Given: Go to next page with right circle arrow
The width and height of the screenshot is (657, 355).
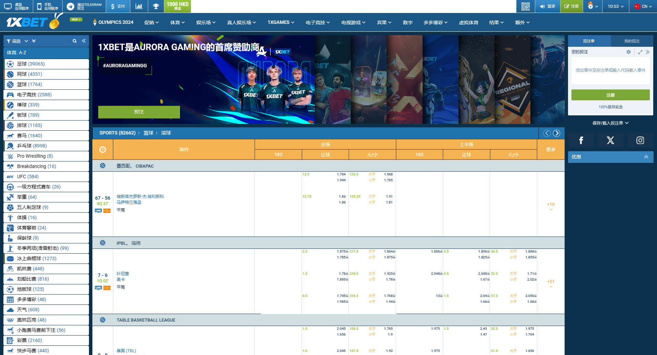Looking at the screenshot, I should pos(557,133).
